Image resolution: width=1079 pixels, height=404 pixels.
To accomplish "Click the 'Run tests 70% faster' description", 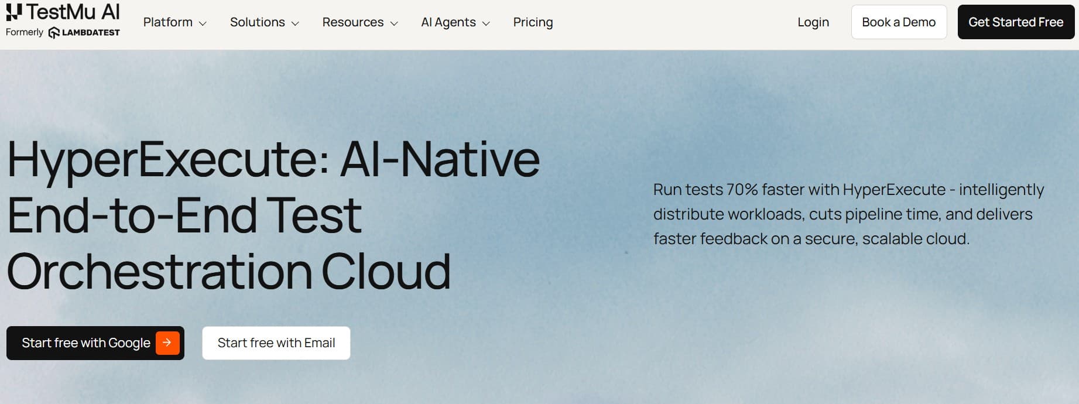I will click(x=848, y=214).
